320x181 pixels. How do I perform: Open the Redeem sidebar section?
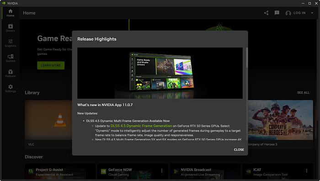(x=11, y=74)
